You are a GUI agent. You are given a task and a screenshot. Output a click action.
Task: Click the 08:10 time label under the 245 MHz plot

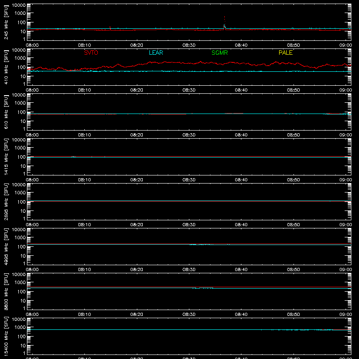pos(84,45)
